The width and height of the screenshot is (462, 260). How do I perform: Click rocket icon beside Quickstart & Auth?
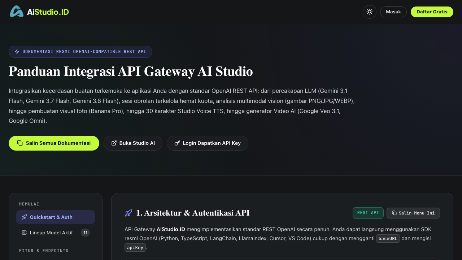click(x=24, y=217)
